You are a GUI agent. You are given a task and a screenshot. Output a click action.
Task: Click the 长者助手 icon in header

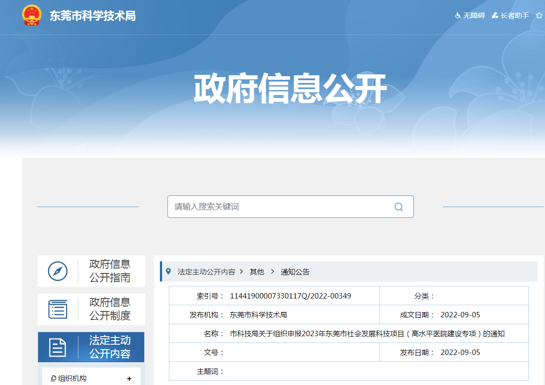point(495,16)
